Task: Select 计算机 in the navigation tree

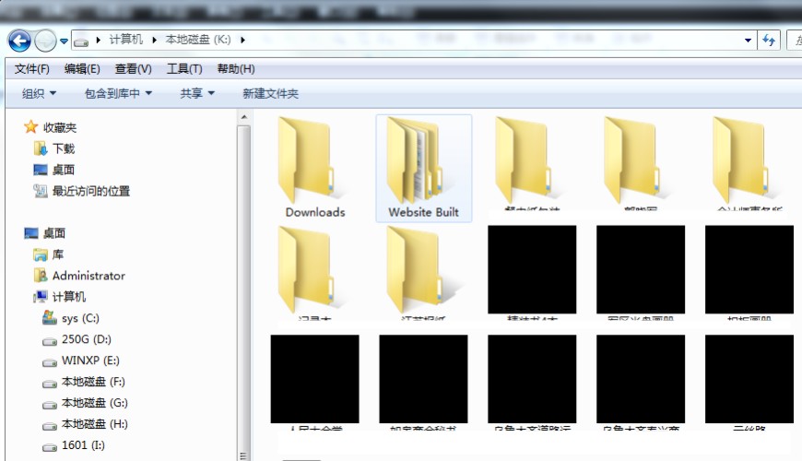Action: pos(59,297)
